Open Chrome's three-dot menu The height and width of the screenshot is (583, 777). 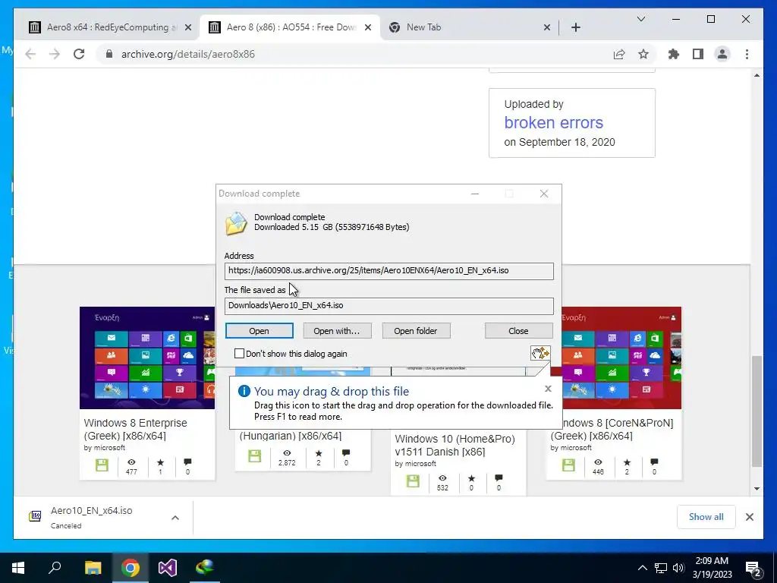coord(747,54)
